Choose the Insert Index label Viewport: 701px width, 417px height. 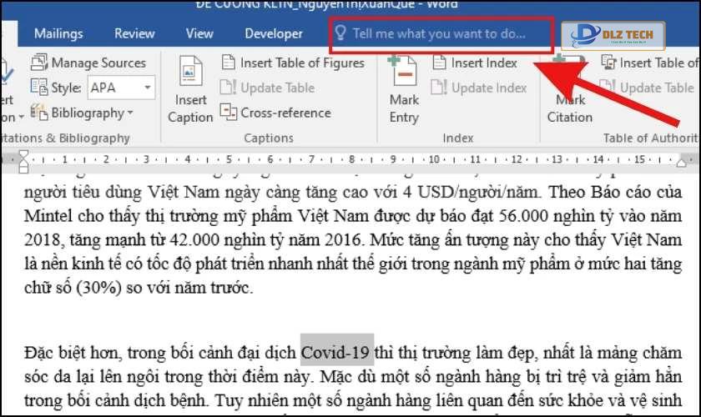pos(484,63)
